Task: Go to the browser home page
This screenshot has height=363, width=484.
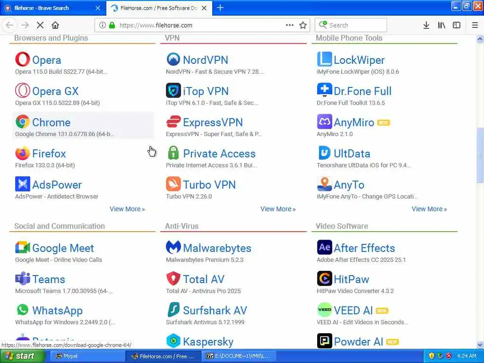Action: tap(55, 25)
